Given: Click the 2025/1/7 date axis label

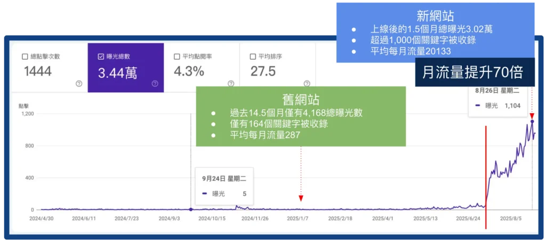Looking at the screenshot, I should pyautogui.click(x=298, y=218).
